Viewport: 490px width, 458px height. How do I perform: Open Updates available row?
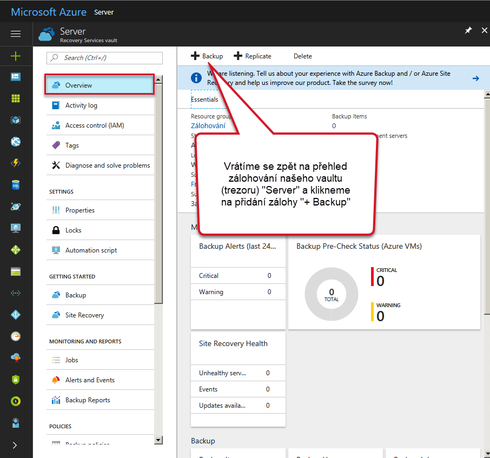pos(238,406)
